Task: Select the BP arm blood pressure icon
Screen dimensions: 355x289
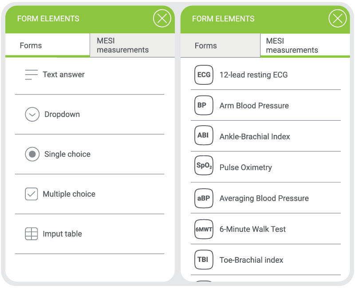Action: tap(204, 106)
